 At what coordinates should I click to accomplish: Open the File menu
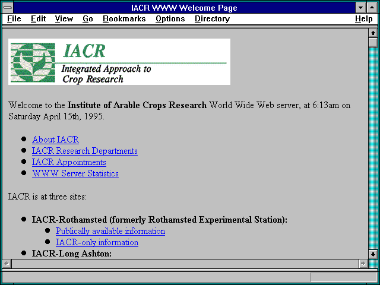coord(14,18)
